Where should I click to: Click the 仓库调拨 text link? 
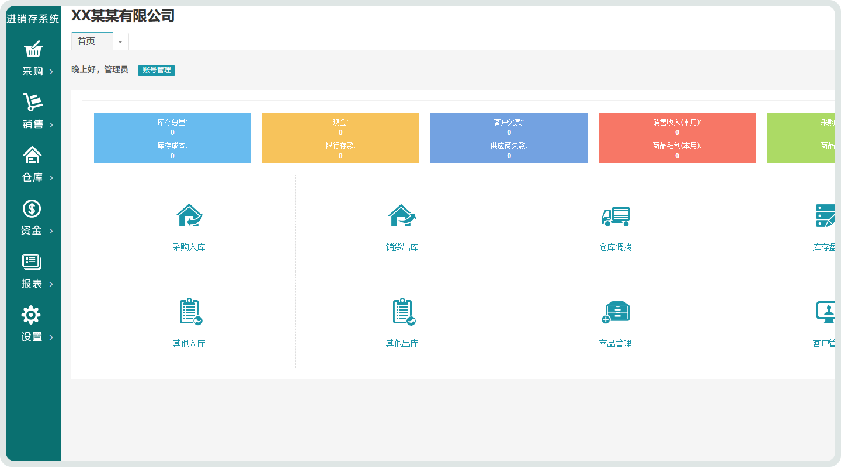[x=615, y=247]
